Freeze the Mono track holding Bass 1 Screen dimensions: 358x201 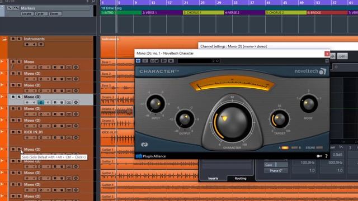pyautogui.click(x=76, y=68)
